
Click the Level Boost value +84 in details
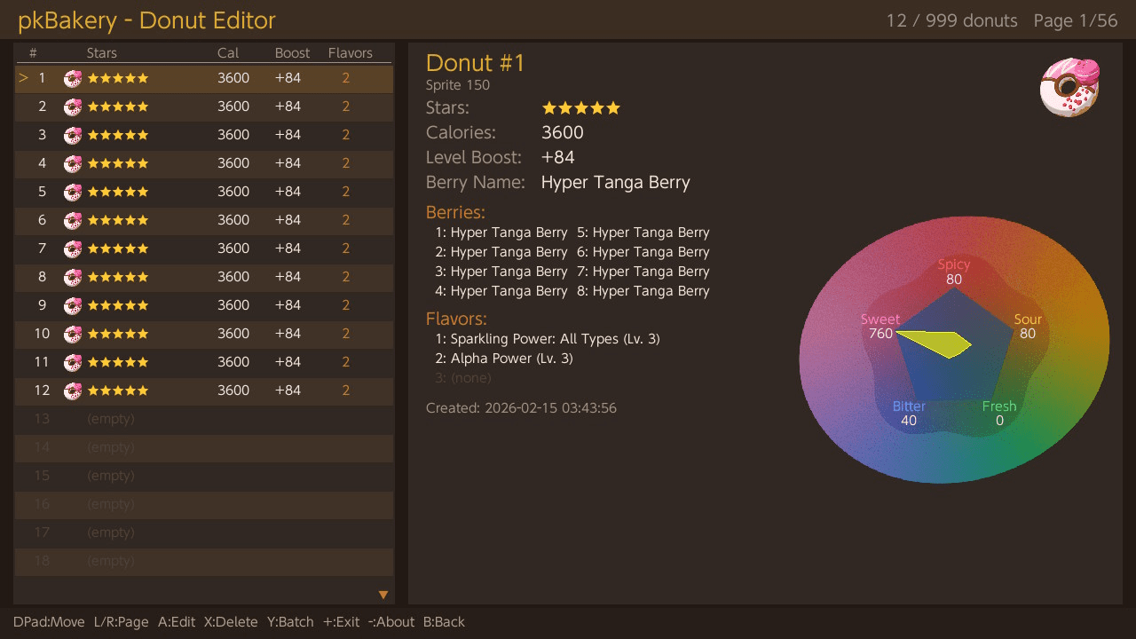point(558,158)
